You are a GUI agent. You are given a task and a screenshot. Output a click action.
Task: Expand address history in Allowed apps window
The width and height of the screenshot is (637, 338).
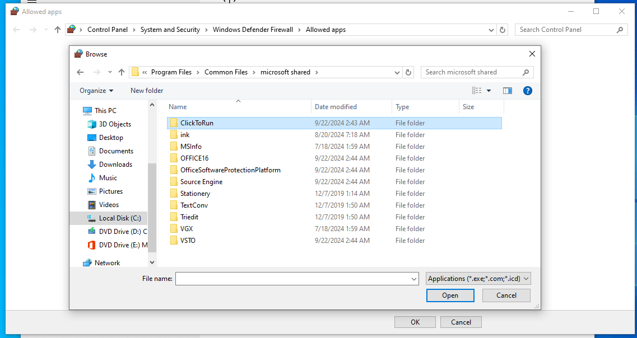pos(491,30)
